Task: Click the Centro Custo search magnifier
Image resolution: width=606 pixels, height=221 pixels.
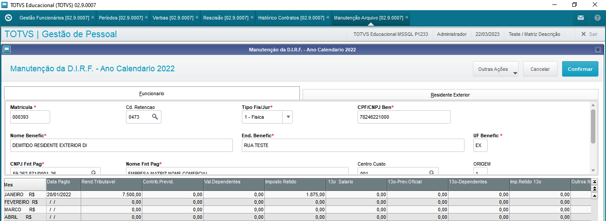Action: point(431,173)
